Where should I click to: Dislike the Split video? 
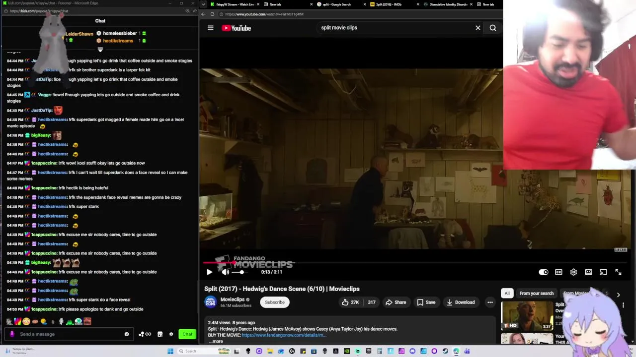372,302
